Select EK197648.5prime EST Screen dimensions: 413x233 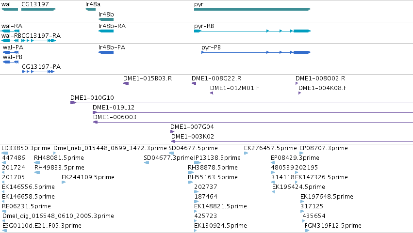[x=302, y=202]
